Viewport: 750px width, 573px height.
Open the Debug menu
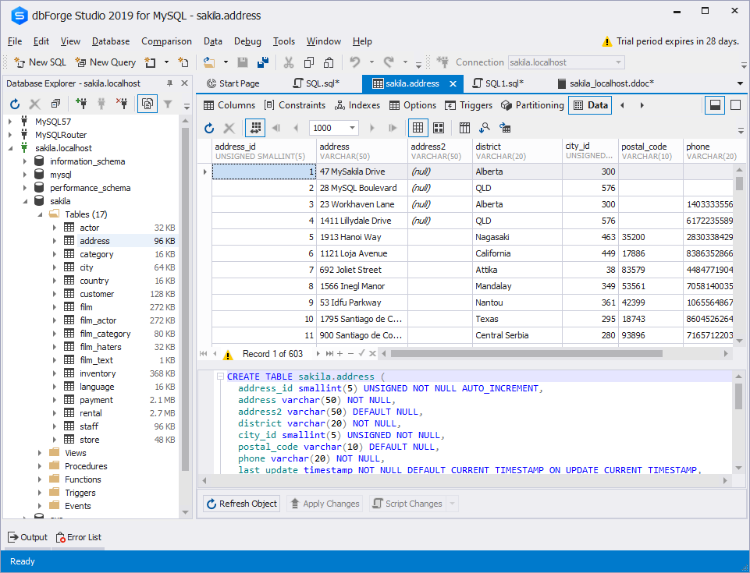[x=247, y=41]
